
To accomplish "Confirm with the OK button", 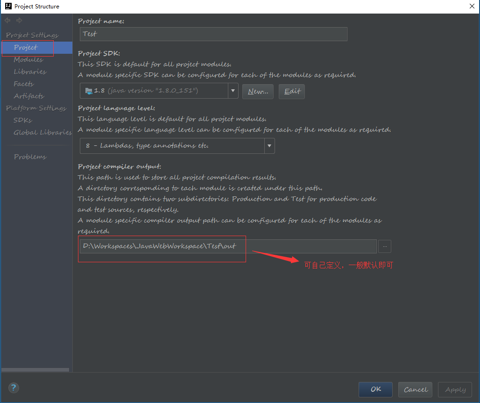I will [x=375, y=389].
